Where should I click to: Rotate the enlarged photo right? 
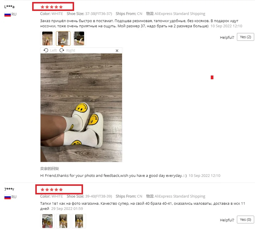click(67, 51)
